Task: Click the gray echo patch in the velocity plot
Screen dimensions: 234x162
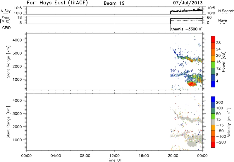Action: point(192,144)
